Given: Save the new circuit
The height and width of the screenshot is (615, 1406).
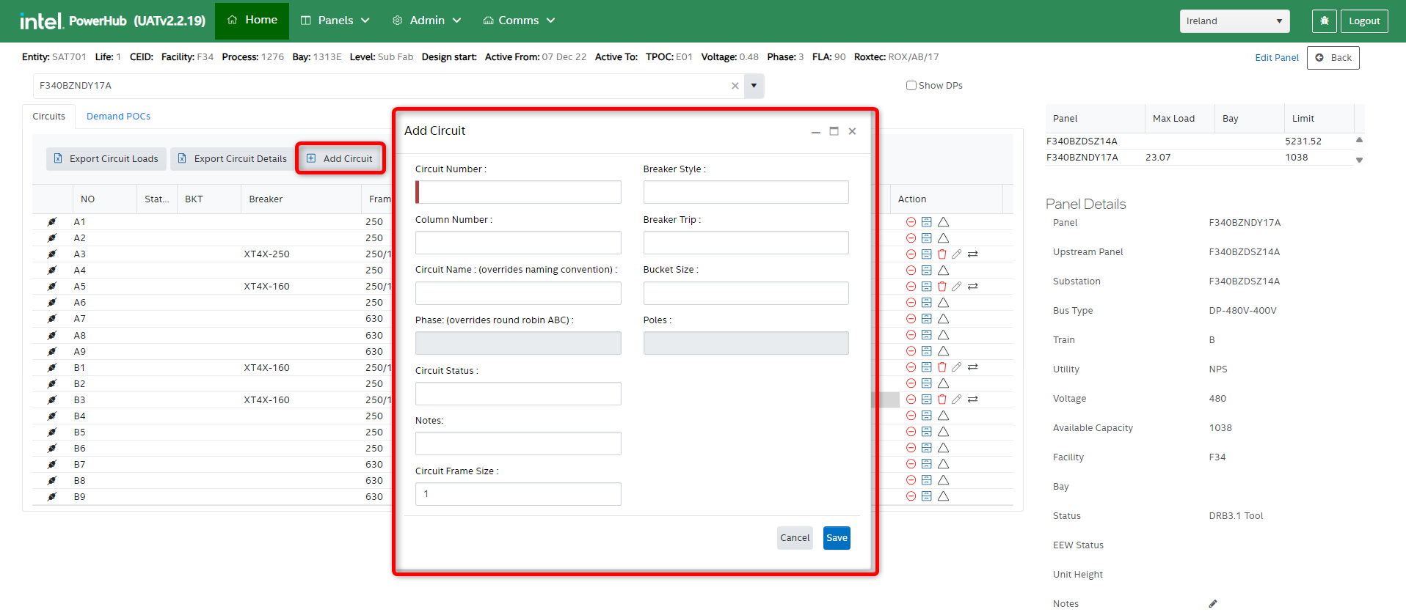Looking at the screenshot, I should pyautogui.click(x=836, y=538).
